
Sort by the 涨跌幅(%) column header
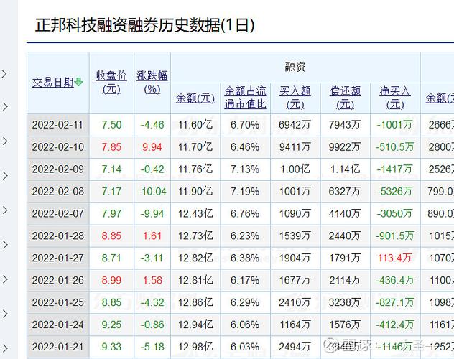coord(152,83)
